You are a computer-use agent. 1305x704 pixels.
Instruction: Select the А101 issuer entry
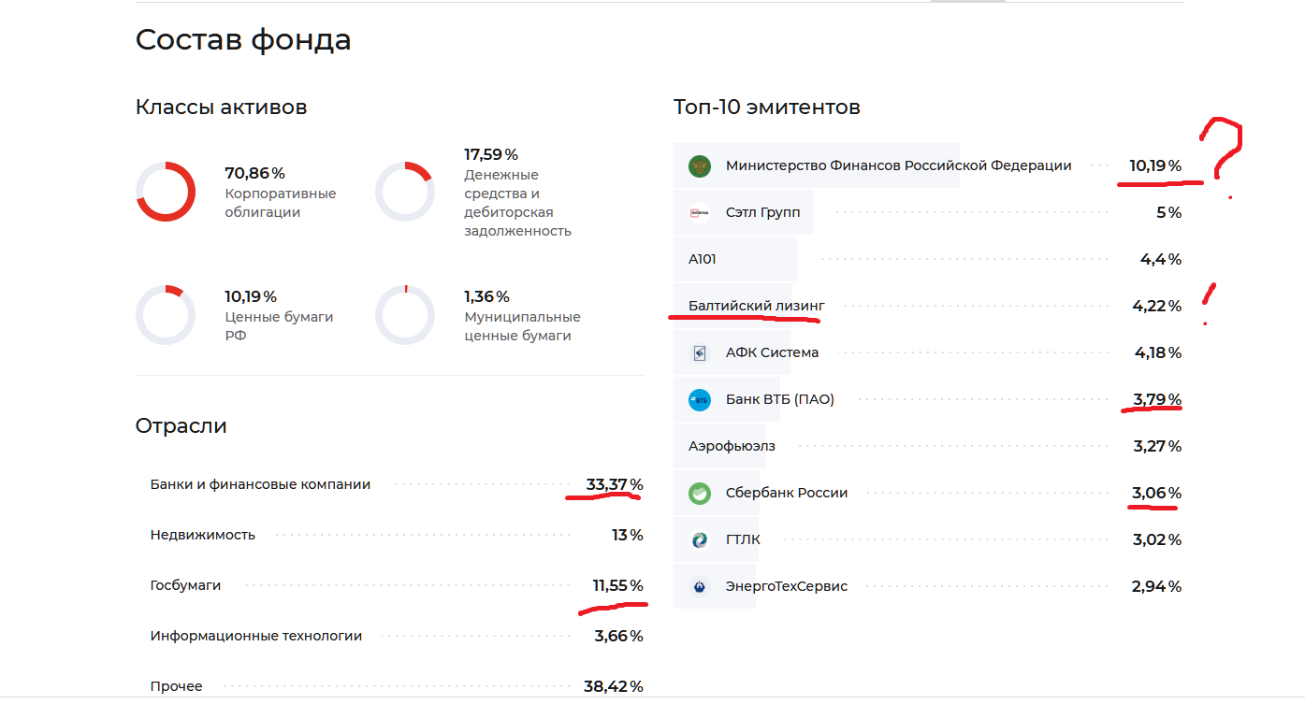click(703, 259)
